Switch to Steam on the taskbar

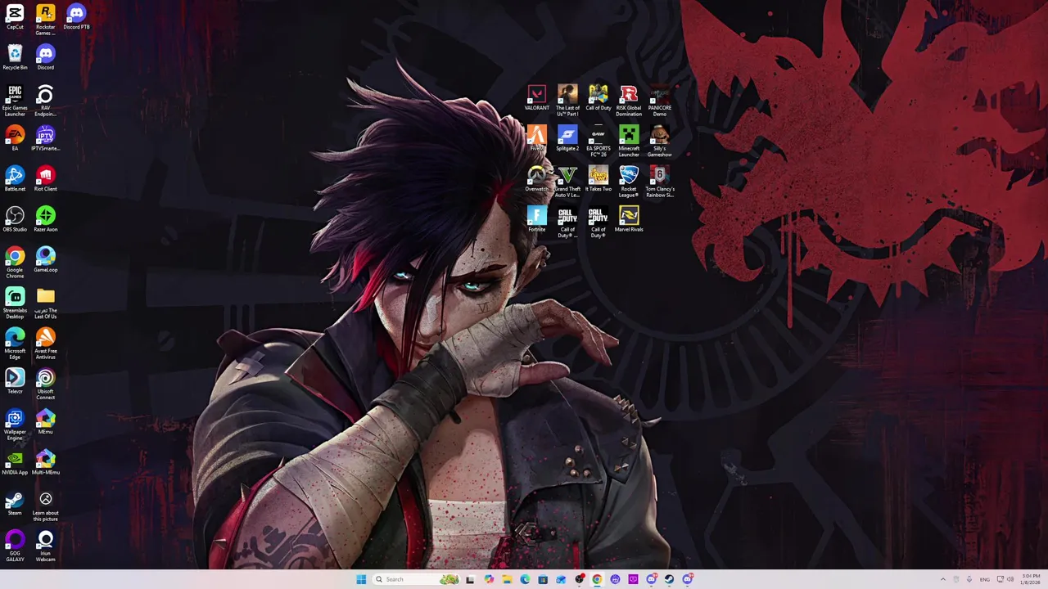(x=669, y=579)
